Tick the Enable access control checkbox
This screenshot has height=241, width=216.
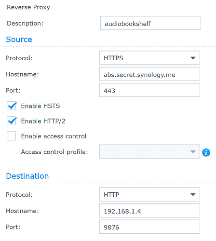pyautogui.click(x=11, y=136)
